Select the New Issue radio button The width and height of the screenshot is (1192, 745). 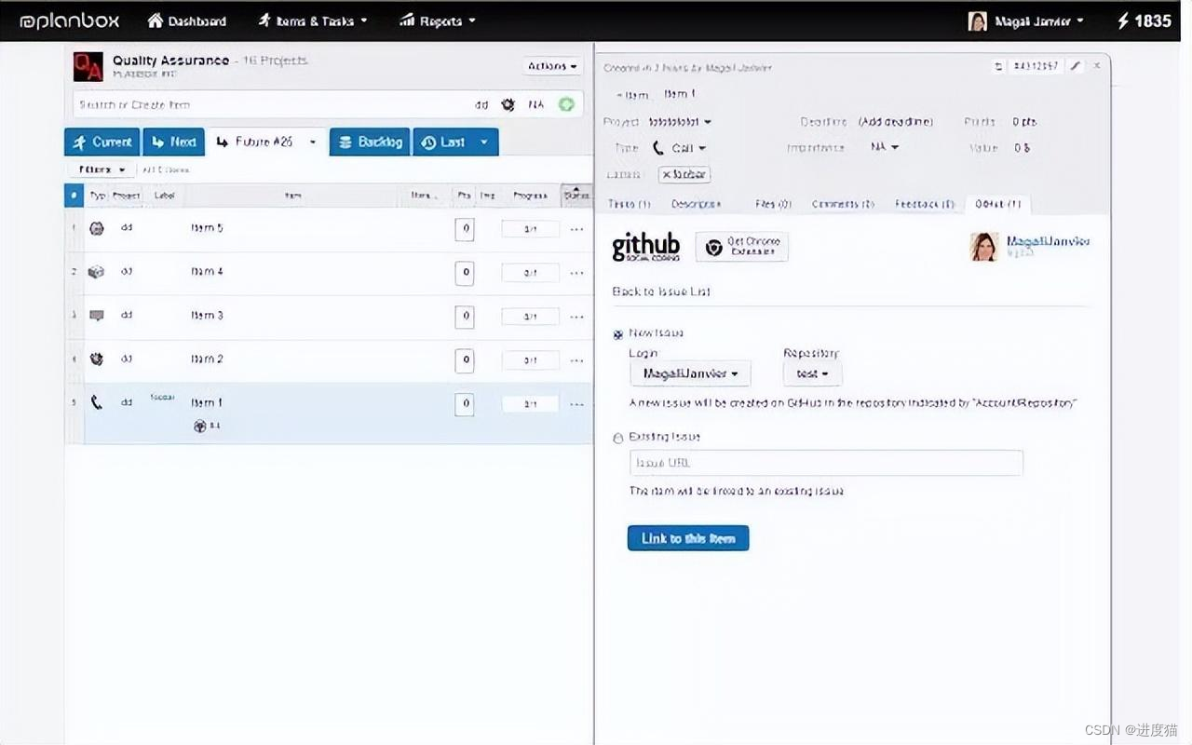point(618,334)
